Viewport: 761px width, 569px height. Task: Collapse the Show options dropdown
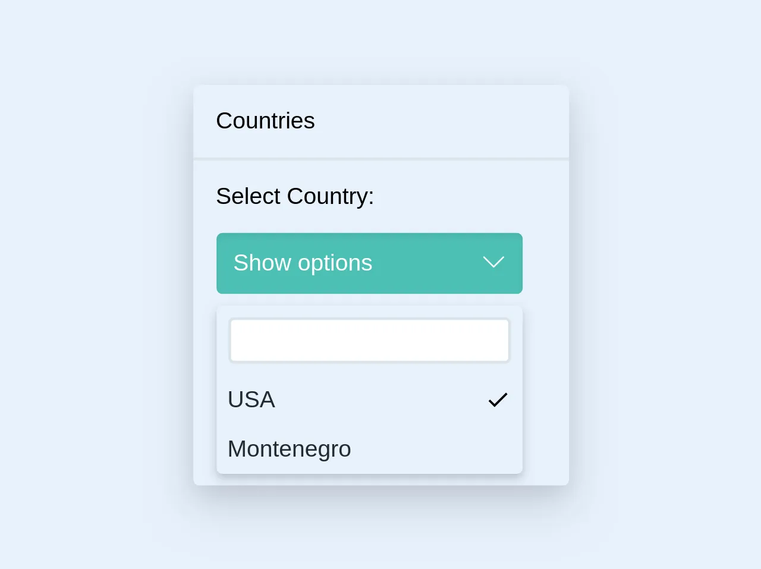click(369, 263)
